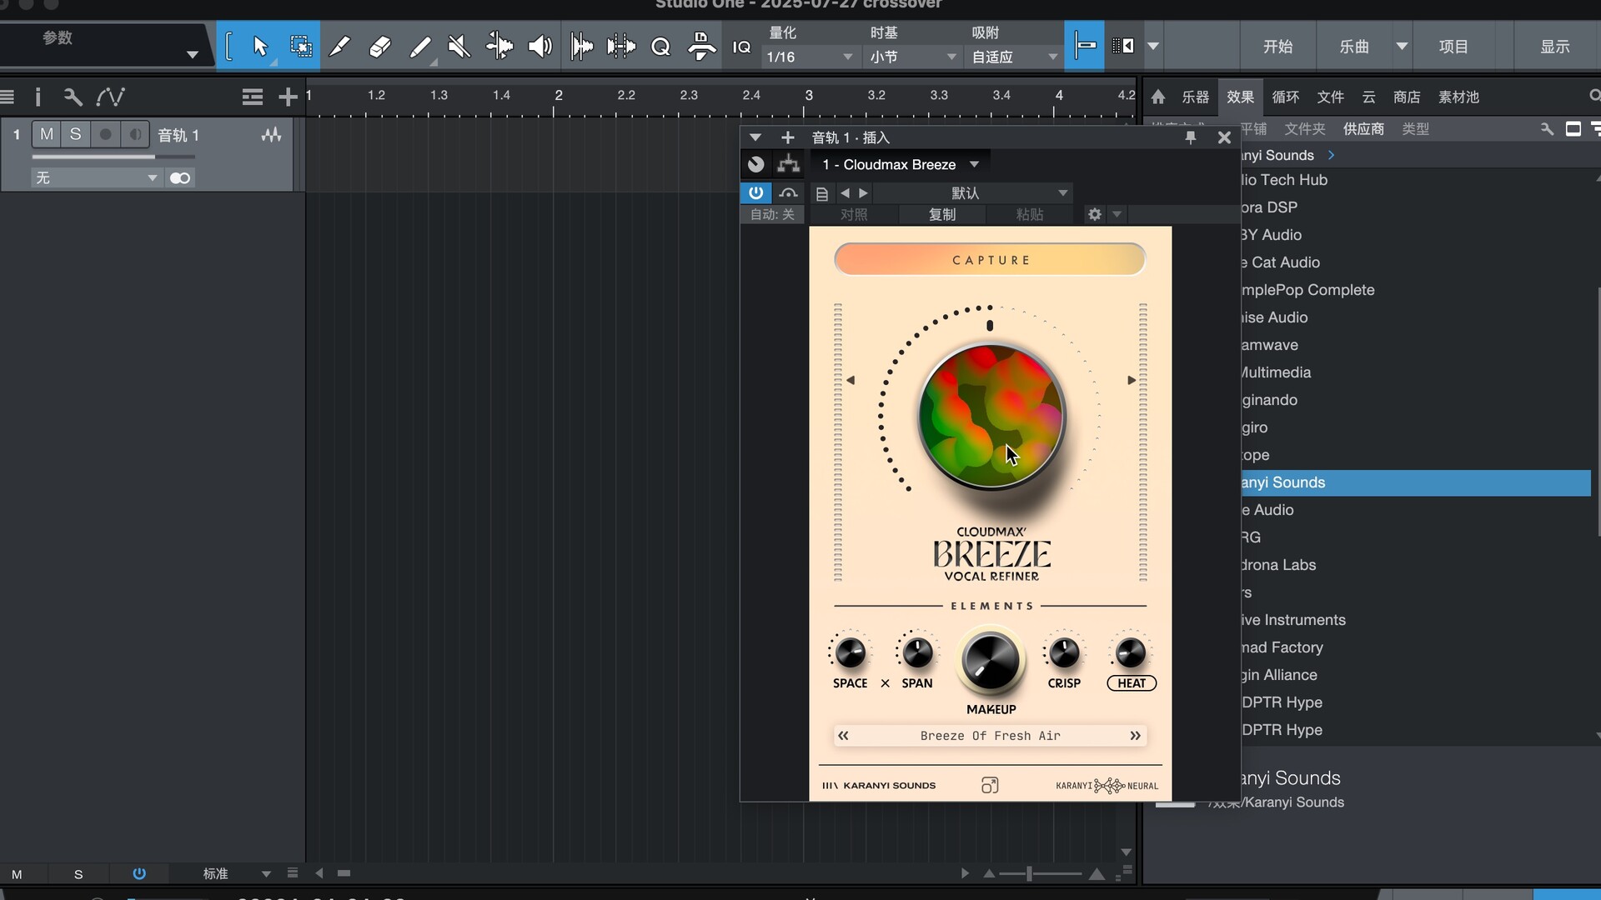Open the snap 自适应 dropdown
The width and height of the screenshot is (1601, 900).
tap(1014, 57)
